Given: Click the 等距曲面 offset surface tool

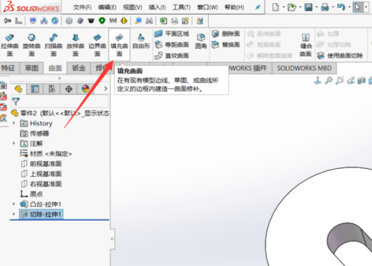Looking at the screenshot, I should point(172,45).
